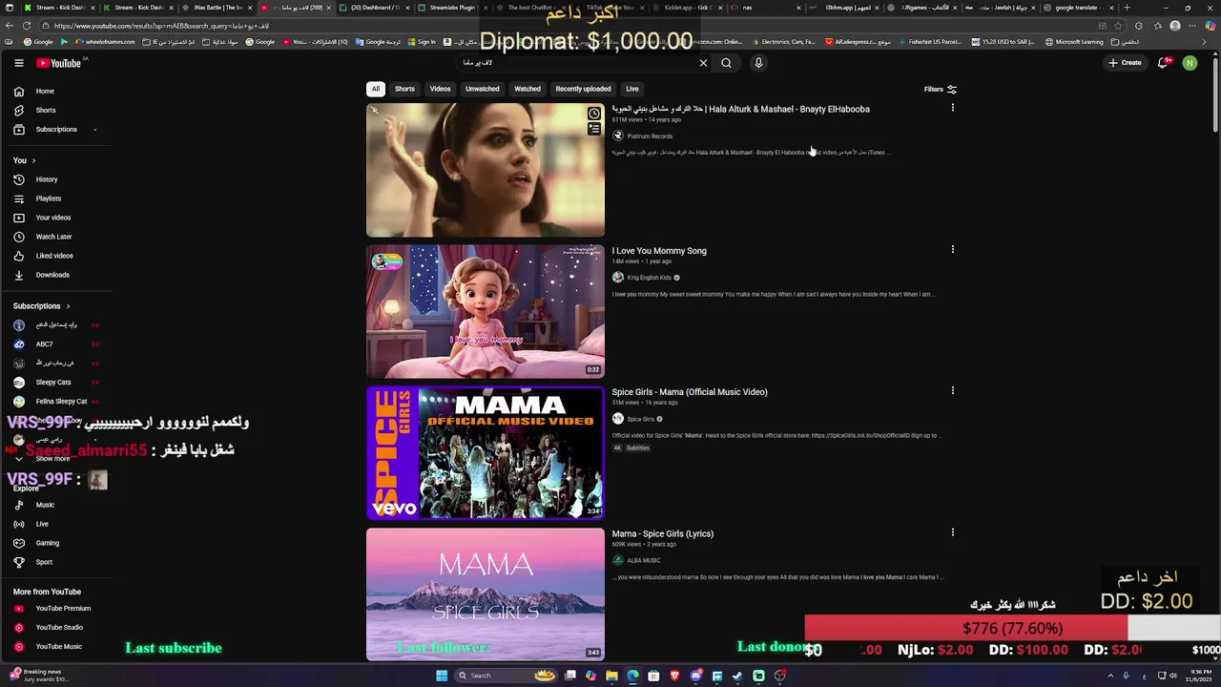Click the YouTube logo

59,63
